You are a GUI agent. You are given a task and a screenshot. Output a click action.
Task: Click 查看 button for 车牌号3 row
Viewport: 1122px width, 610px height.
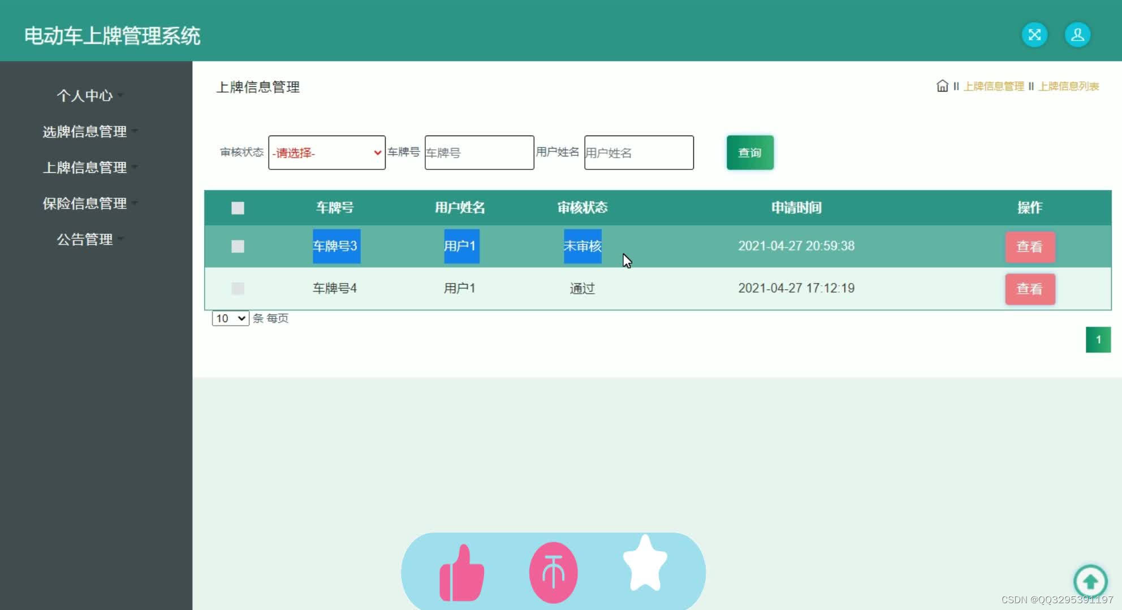pyautogui.click(x=1030, y=247)
